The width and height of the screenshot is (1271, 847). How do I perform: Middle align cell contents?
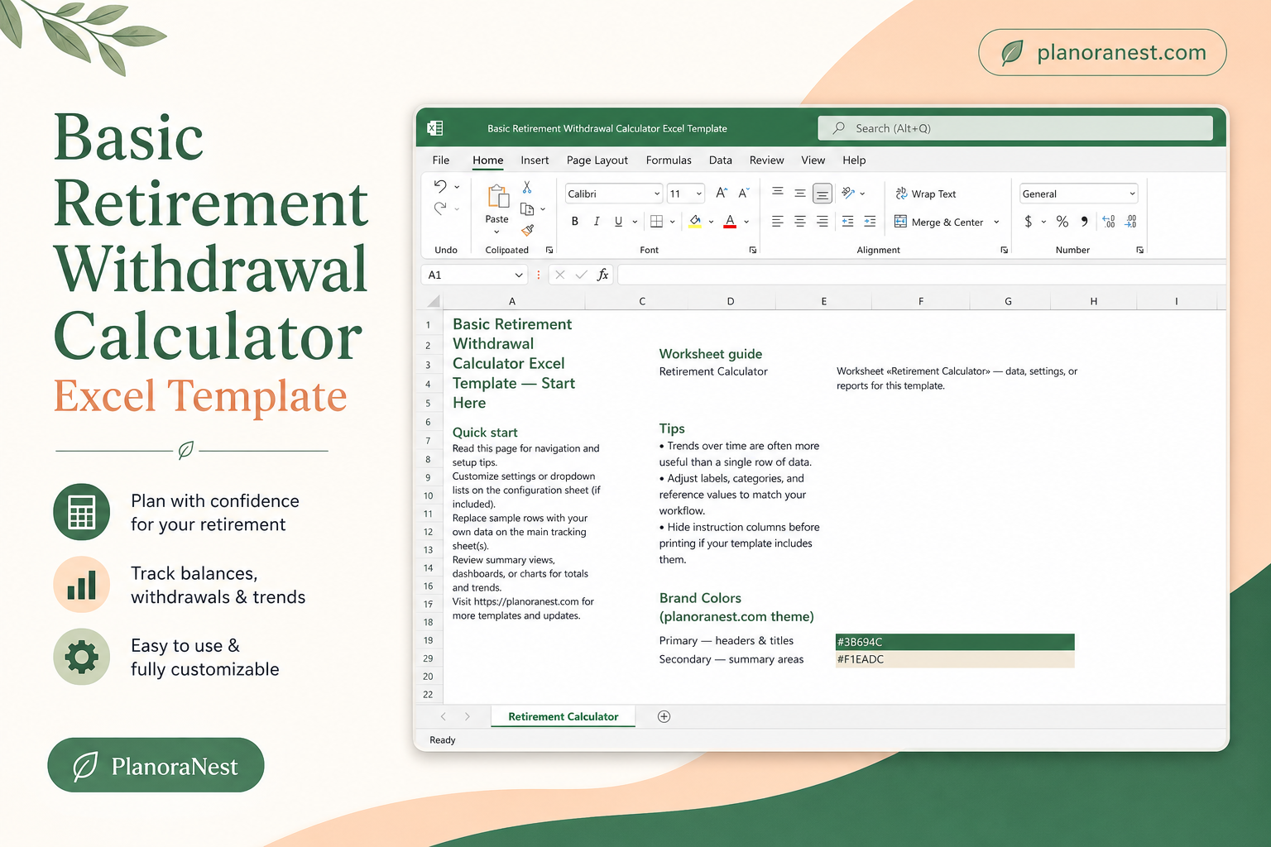tap(800, 193)
